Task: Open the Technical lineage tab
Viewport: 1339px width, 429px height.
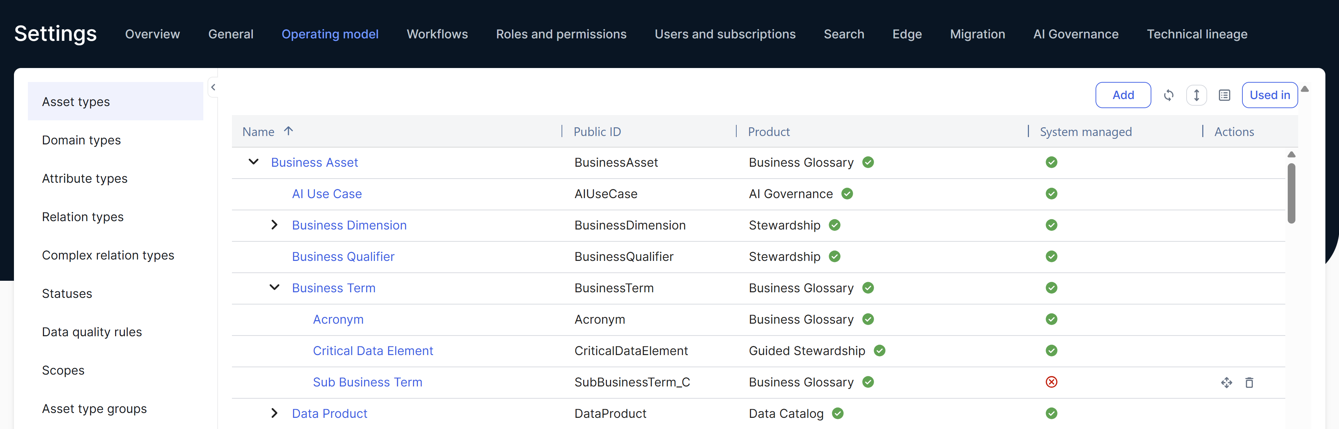Action: (x=1197, y=34)
